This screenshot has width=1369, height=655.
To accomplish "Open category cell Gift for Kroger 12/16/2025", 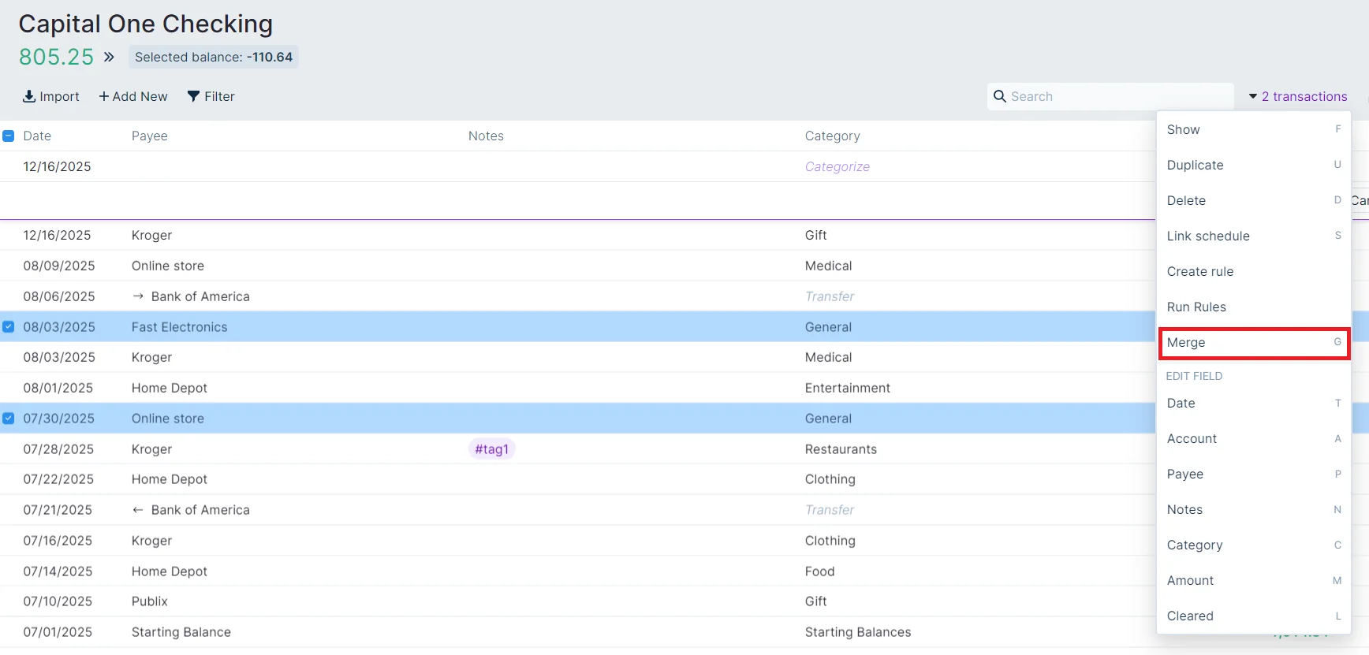I will point(816,235).
